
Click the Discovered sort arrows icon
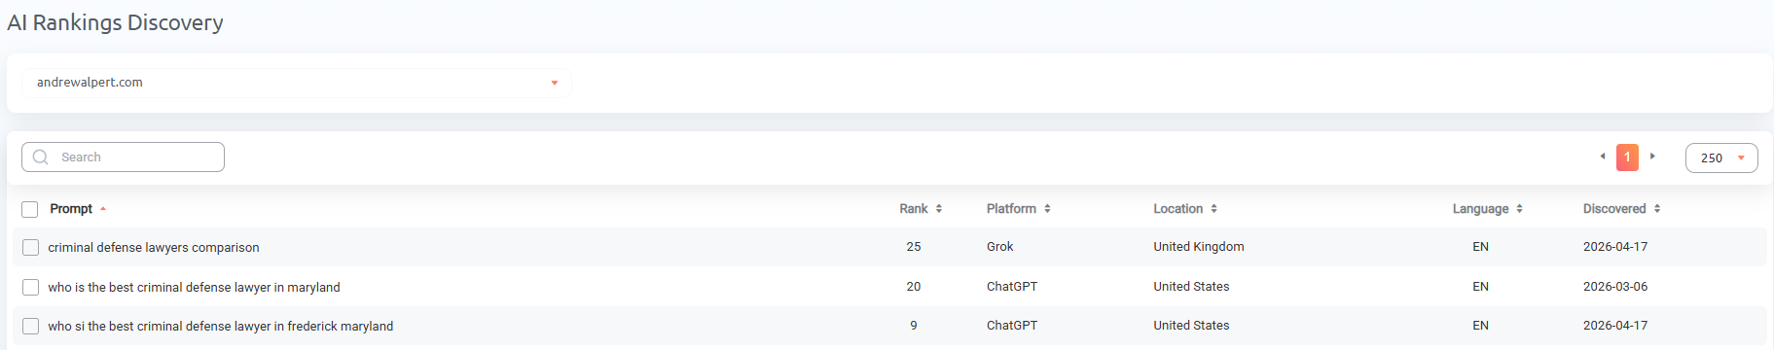point(1656,209)
